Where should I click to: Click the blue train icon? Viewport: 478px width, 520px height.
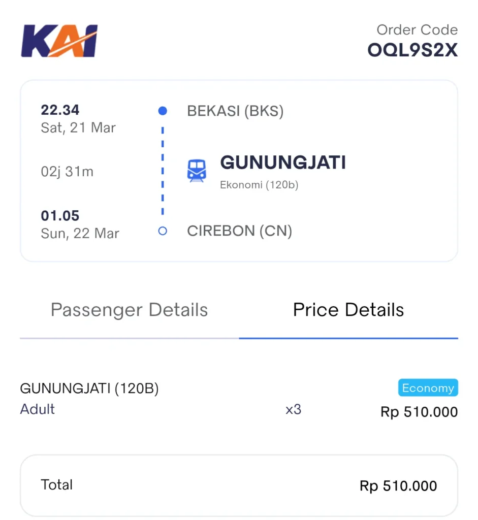click(197, 171)
